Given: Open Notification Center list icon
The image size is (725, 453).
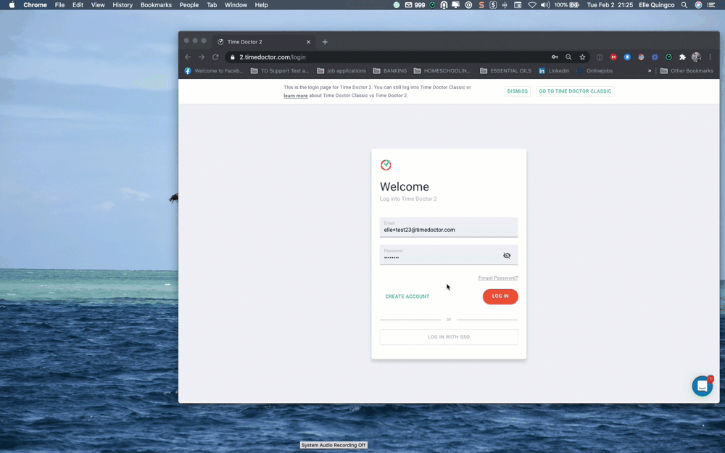Looking at the screenshot, I should point(711,5).
